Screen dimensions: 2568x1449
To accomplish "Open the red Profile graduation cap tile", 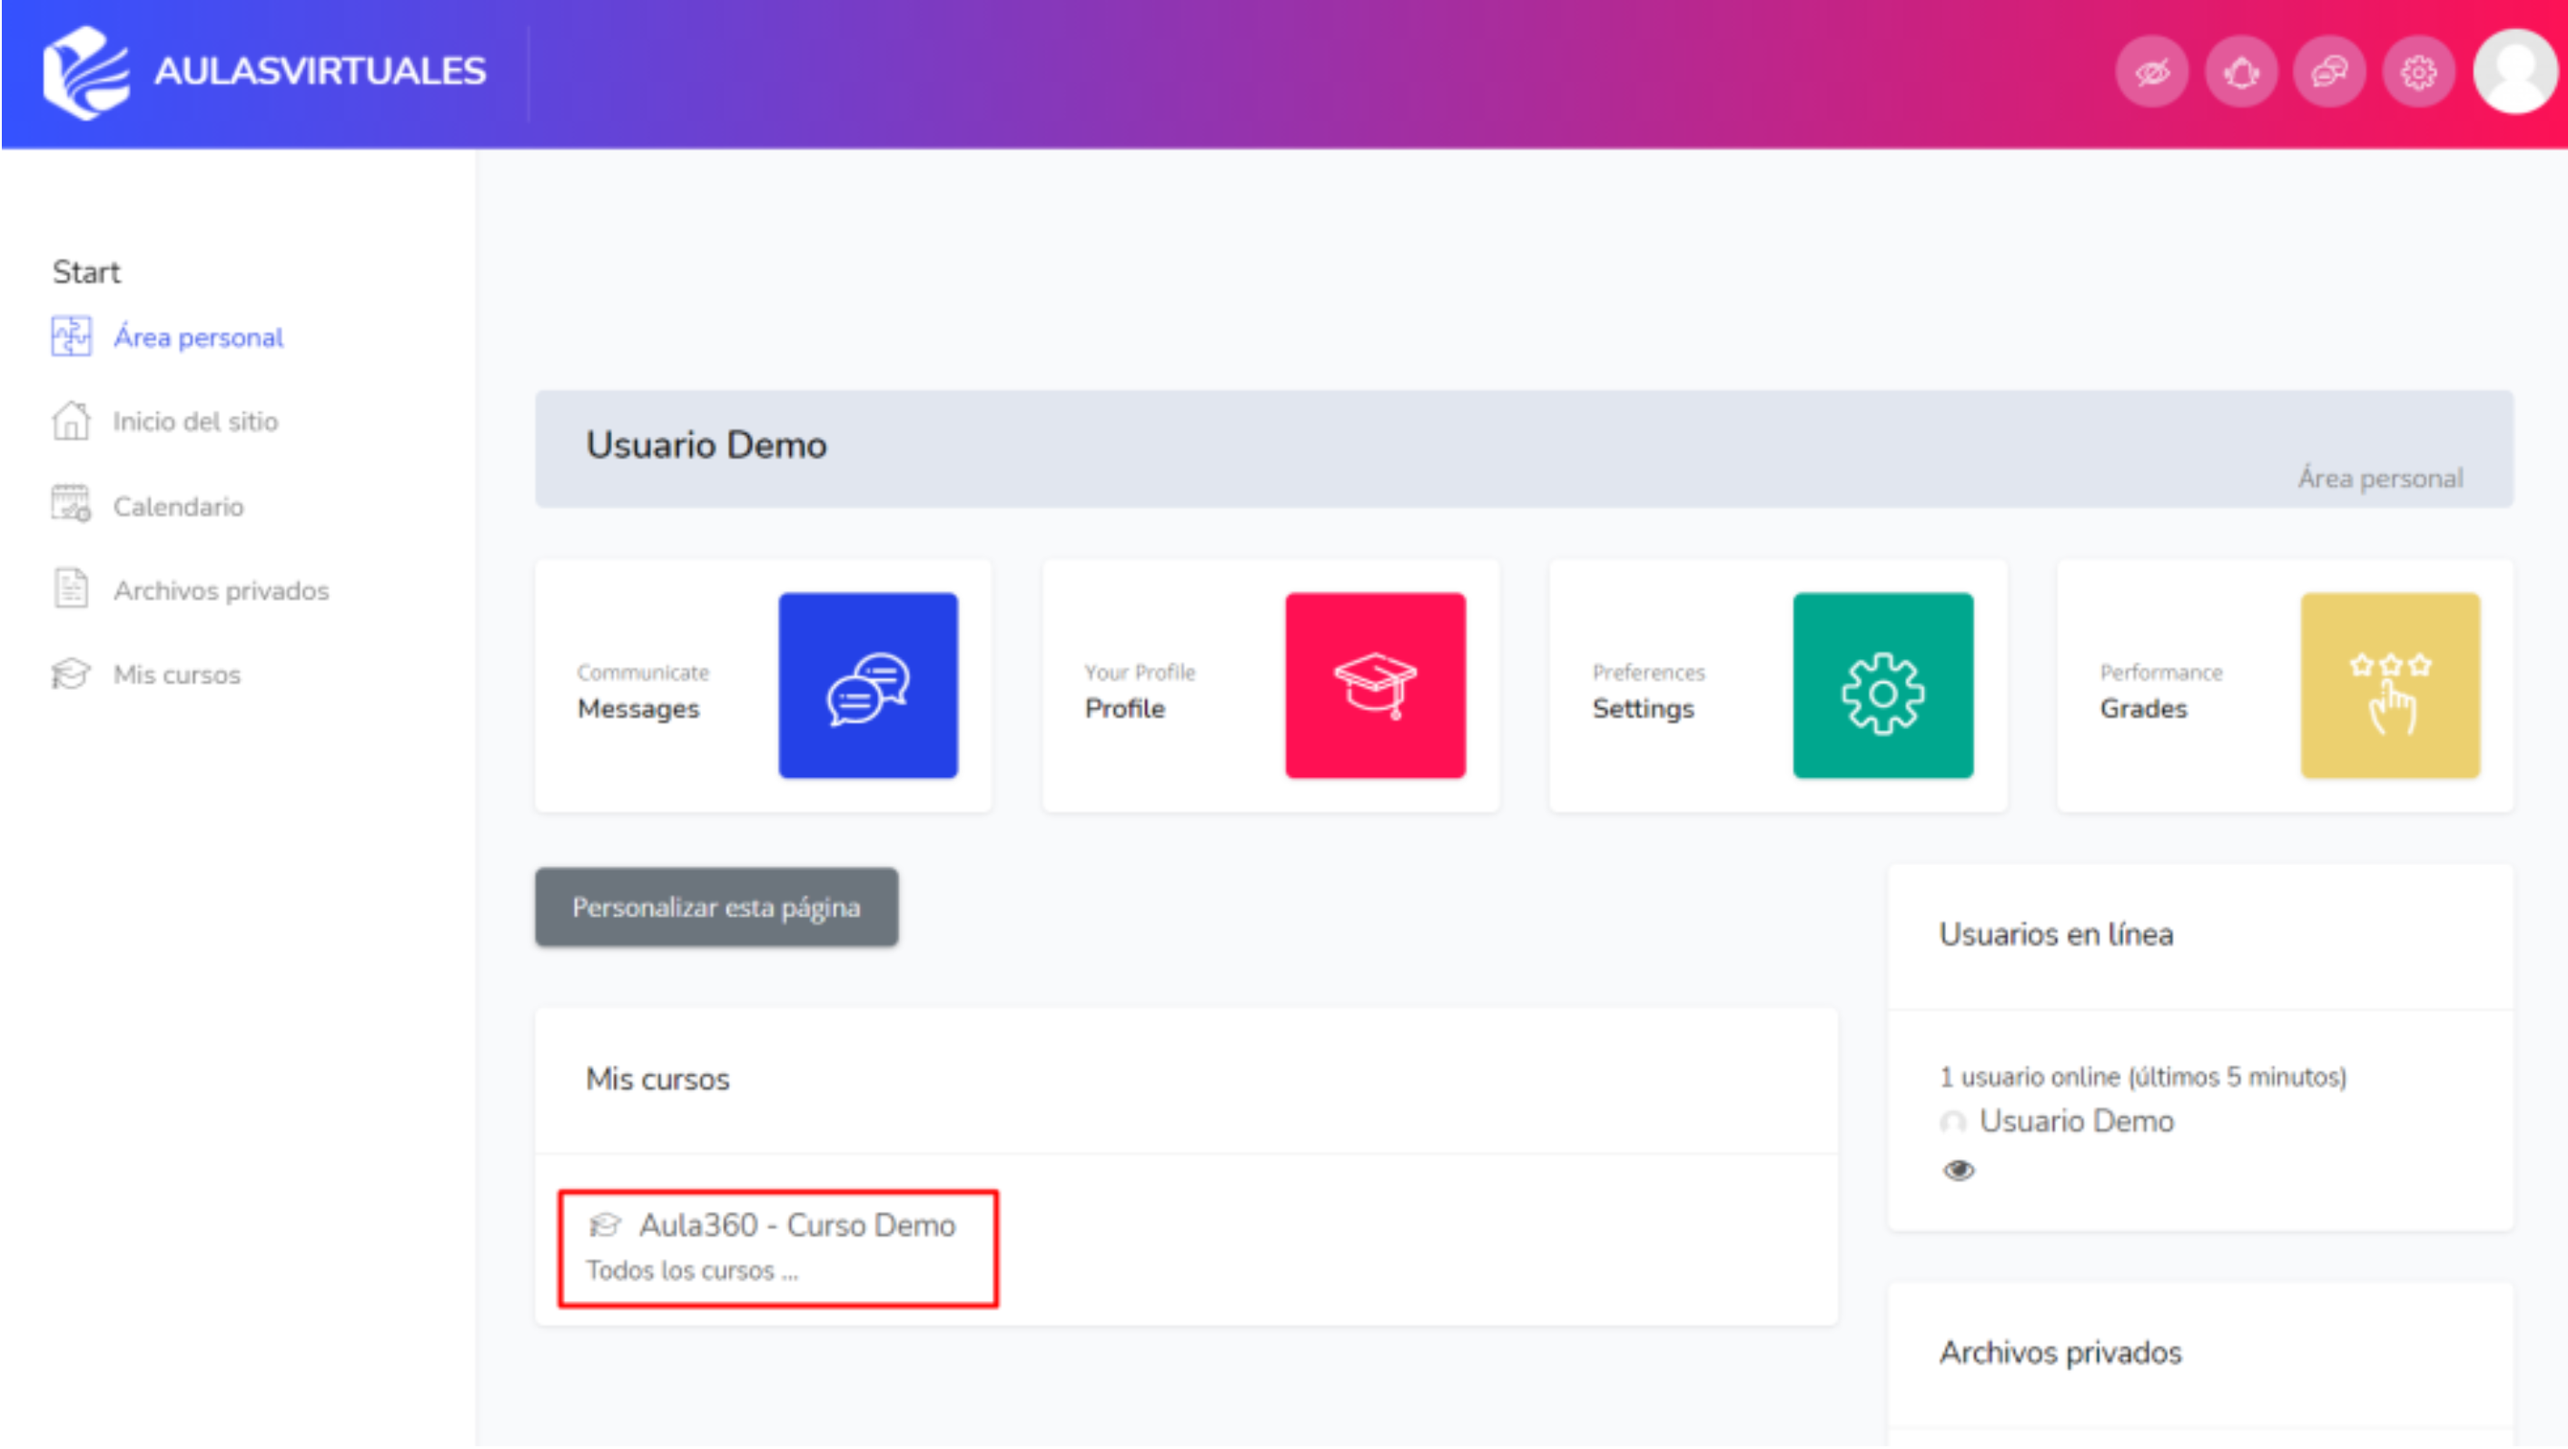I will (x=1375, y=685).
